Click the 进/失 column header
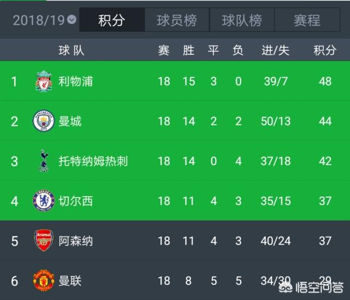Screen dimensions: 350x300 click(275, 51)
